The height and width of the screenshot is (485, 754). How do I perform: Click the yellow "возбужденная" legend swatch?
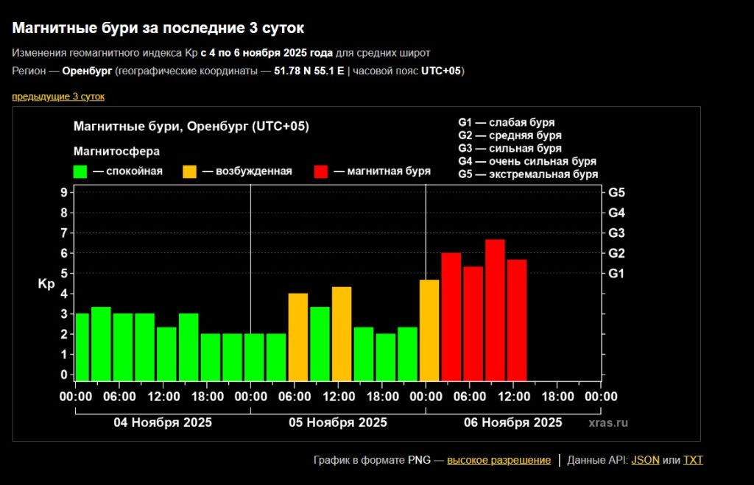point(190,171)
